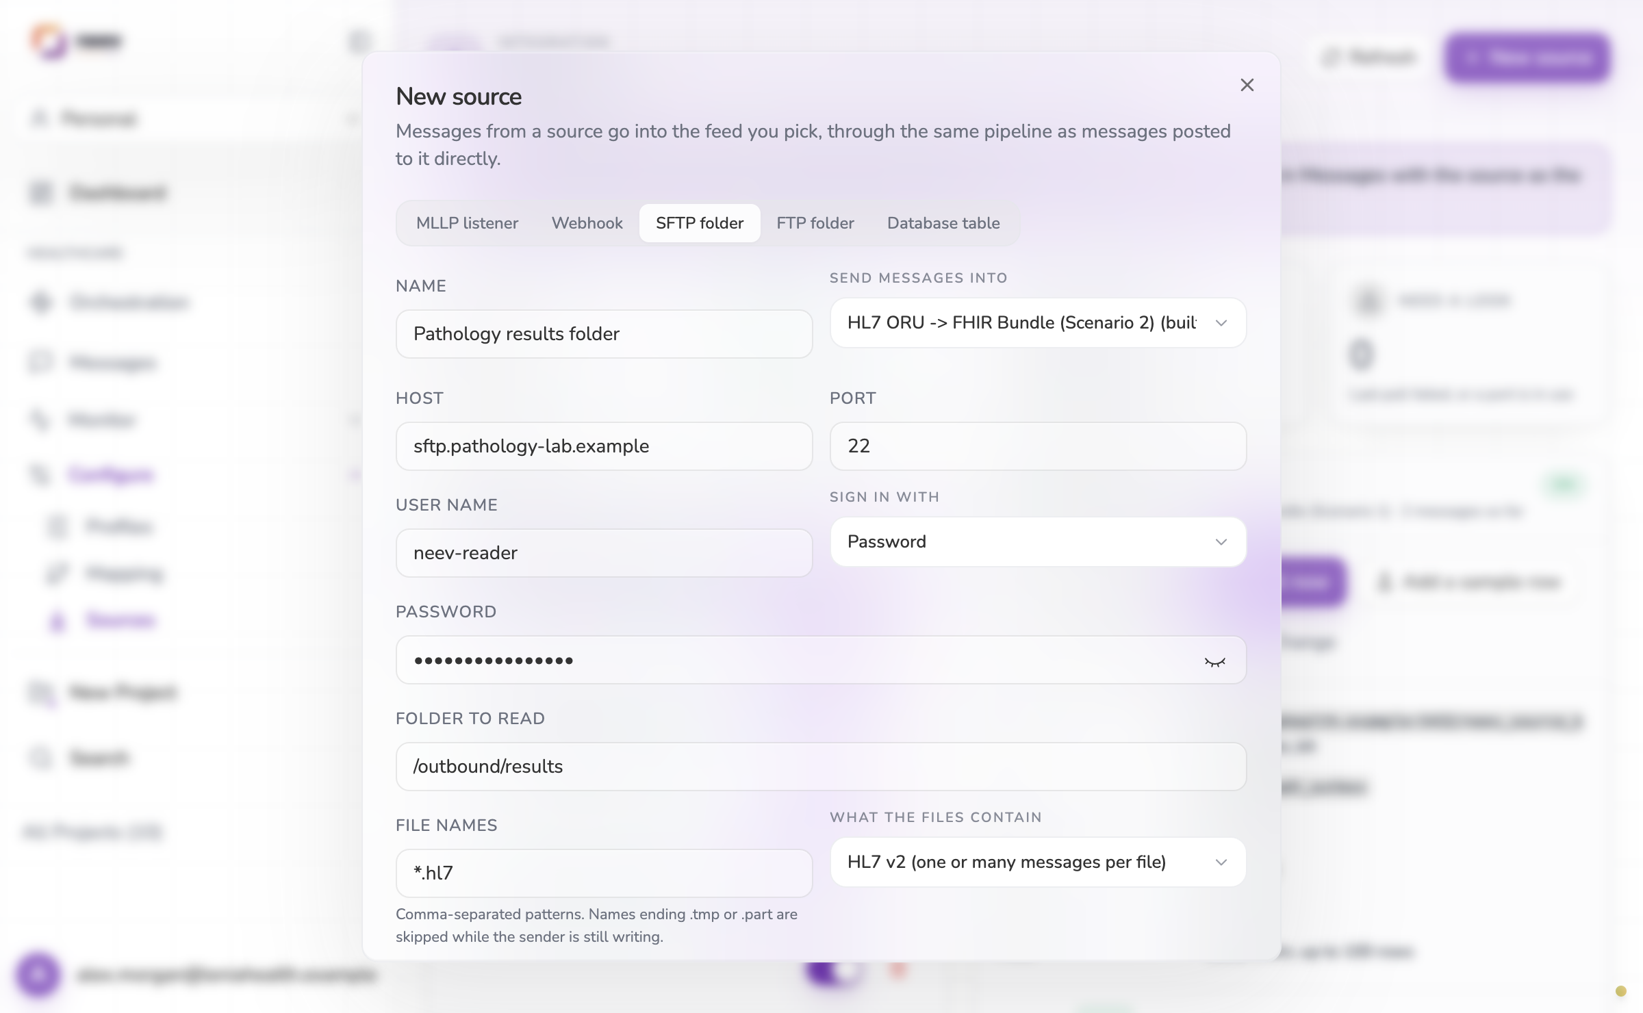Toggle password visibility eye icon
The width and height of the screenshot is (1643, 1013).
click(x=1214, y=661)
